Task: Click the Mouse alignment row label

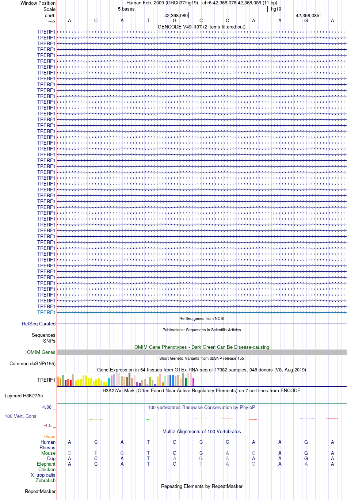Action: pos(49,453)
